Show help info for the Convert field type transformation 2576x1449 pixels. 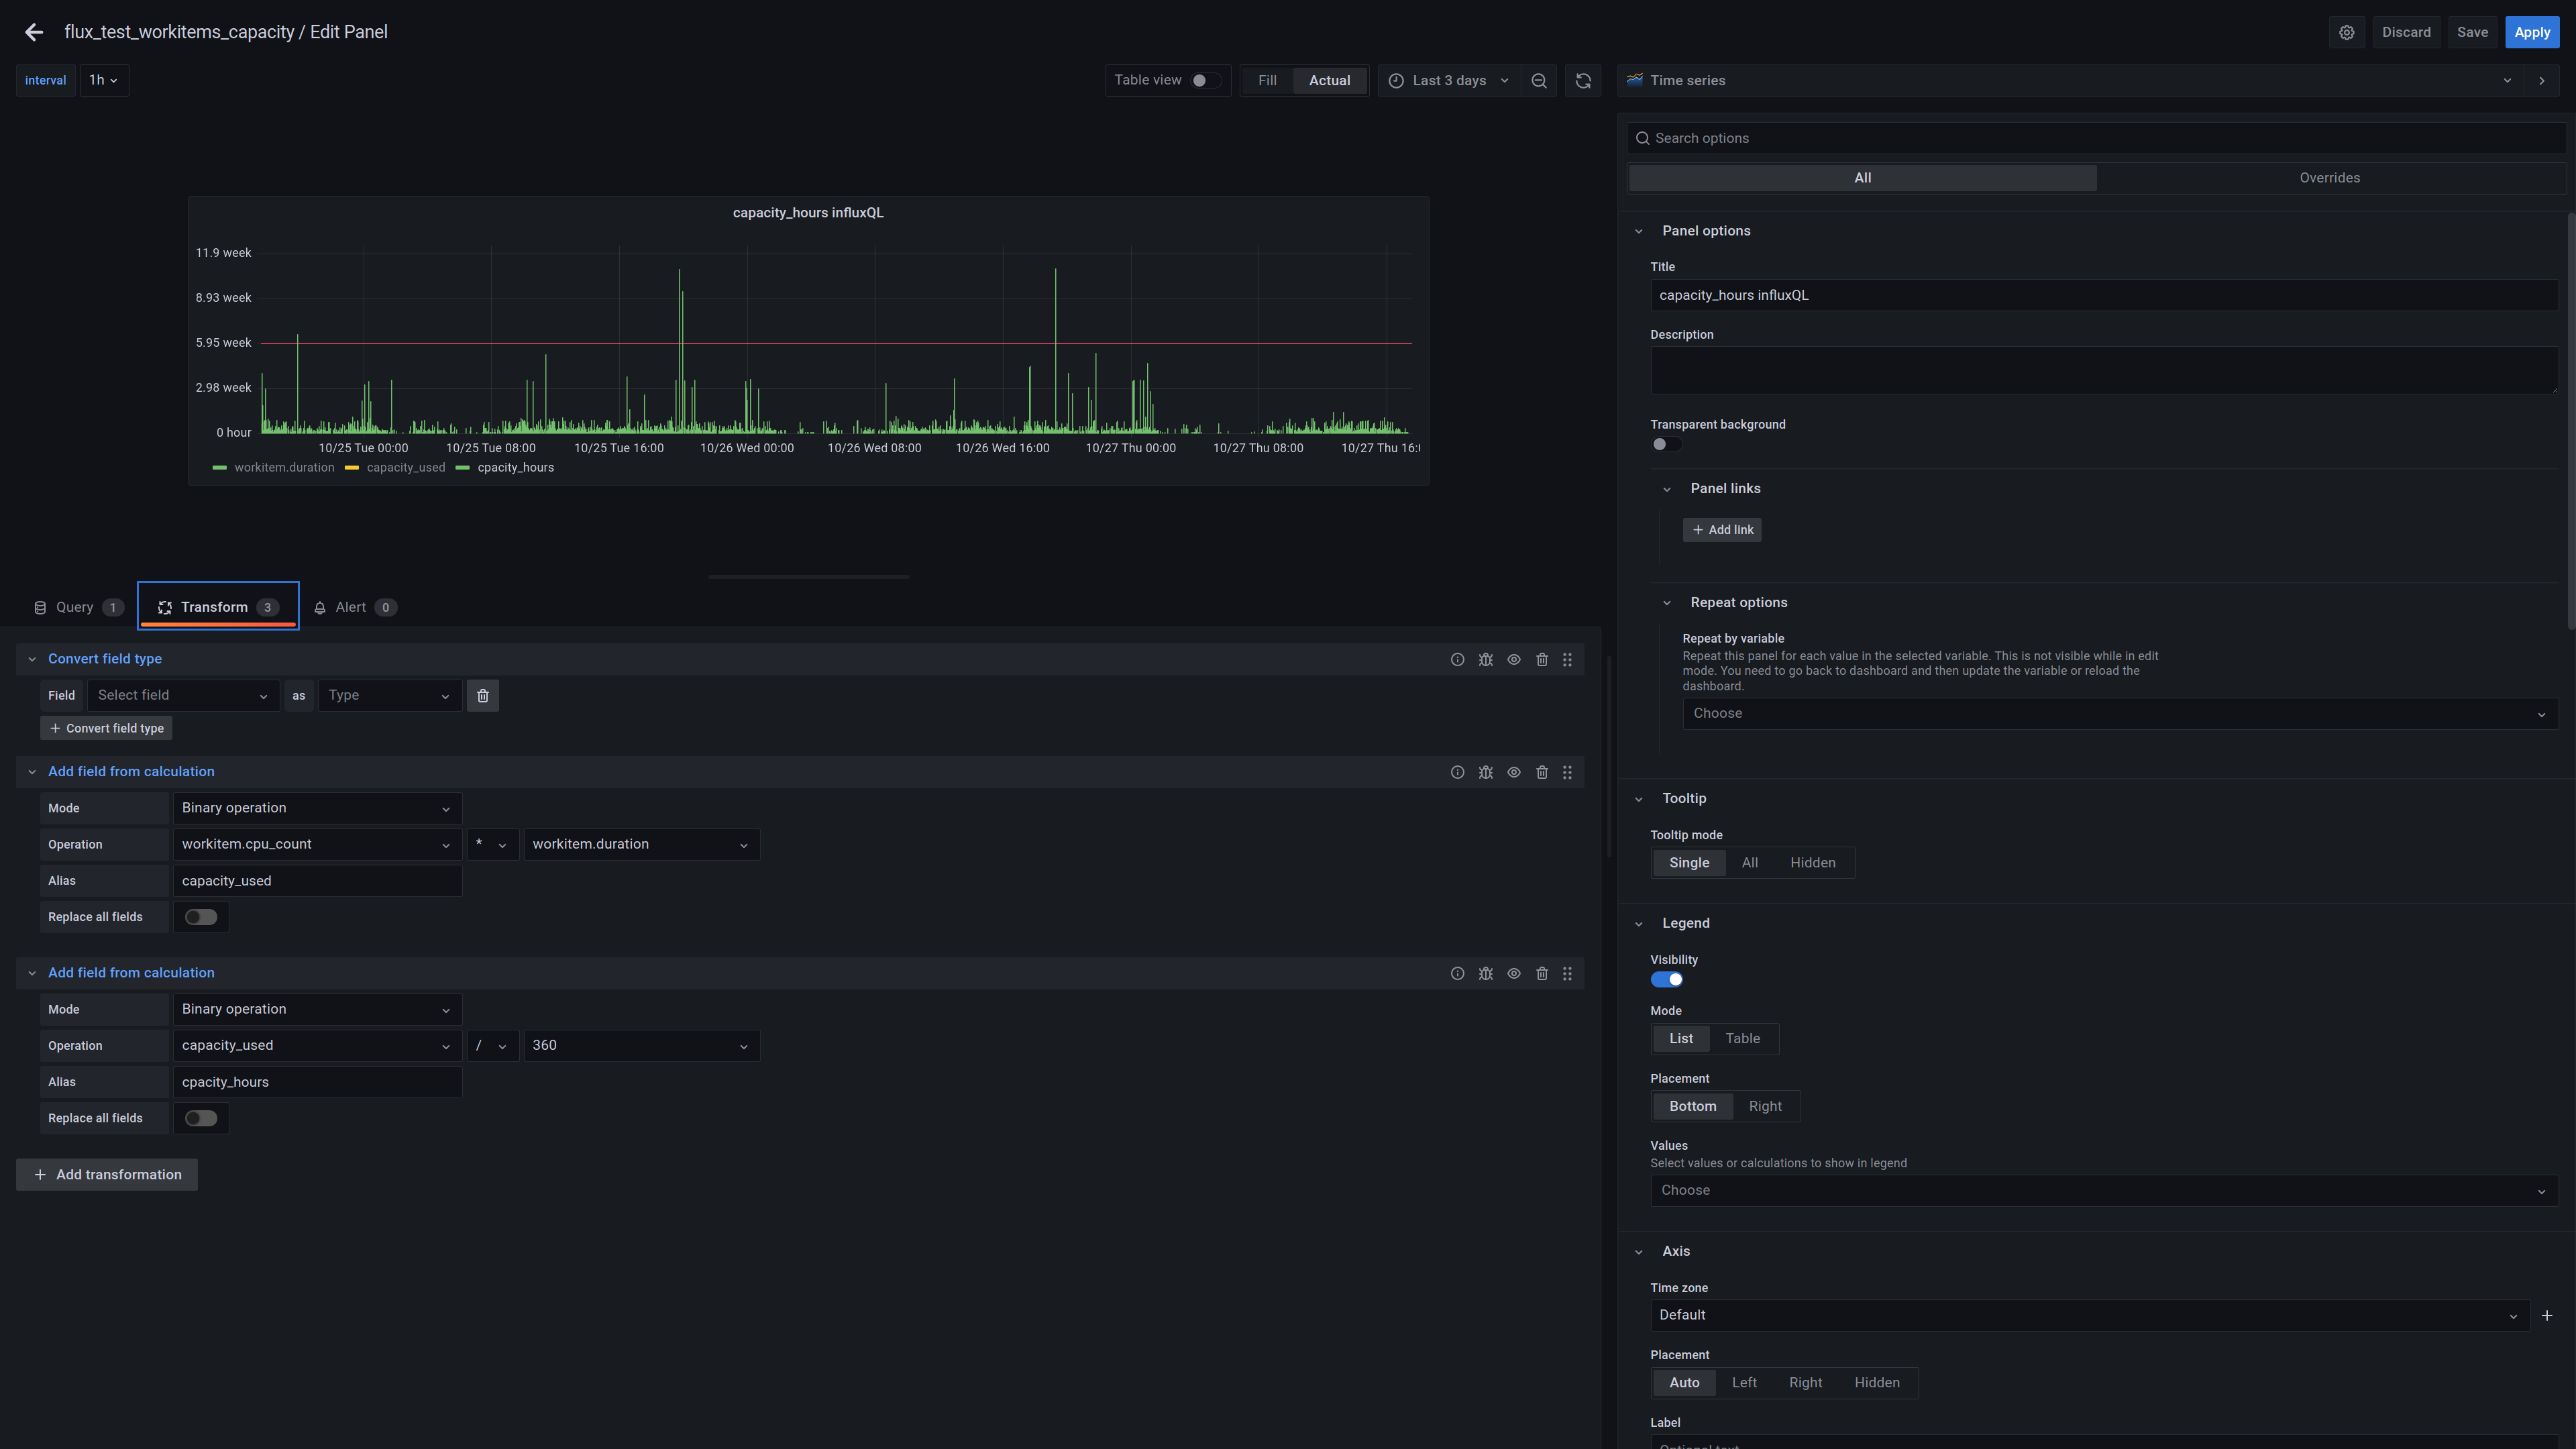click(1457, 659)
